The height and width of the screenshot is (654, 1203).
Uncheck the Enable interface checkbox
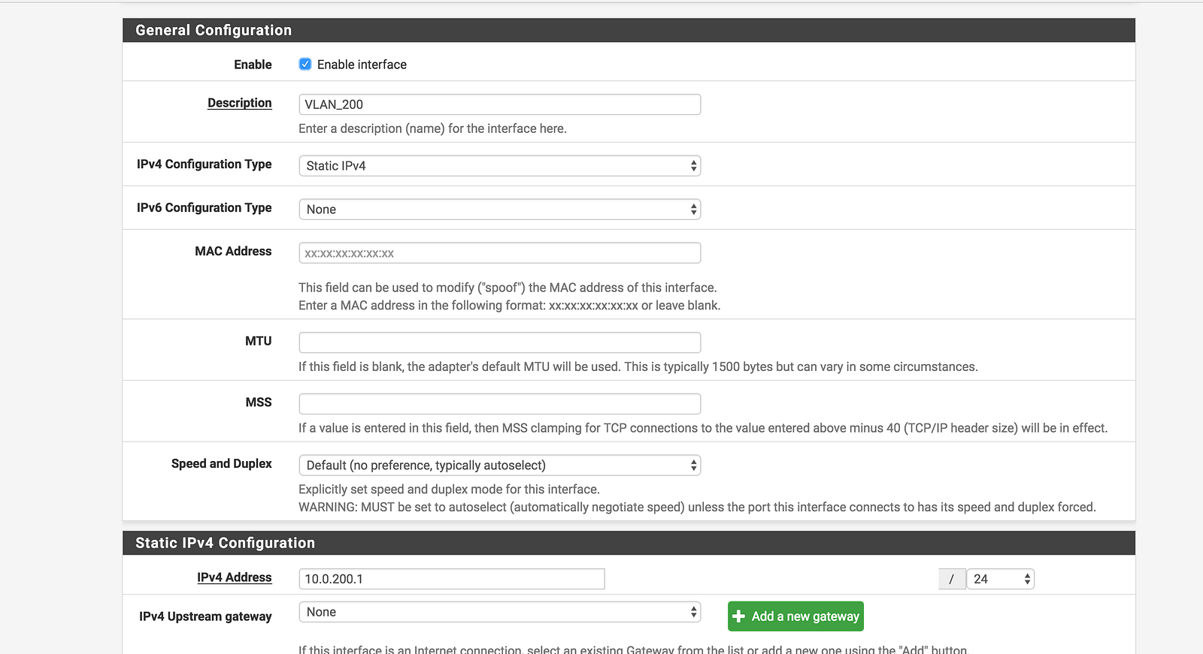point(305,65)
